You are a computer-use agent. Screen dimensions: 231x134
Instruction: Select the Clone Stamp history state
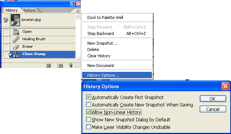[43, 54]
